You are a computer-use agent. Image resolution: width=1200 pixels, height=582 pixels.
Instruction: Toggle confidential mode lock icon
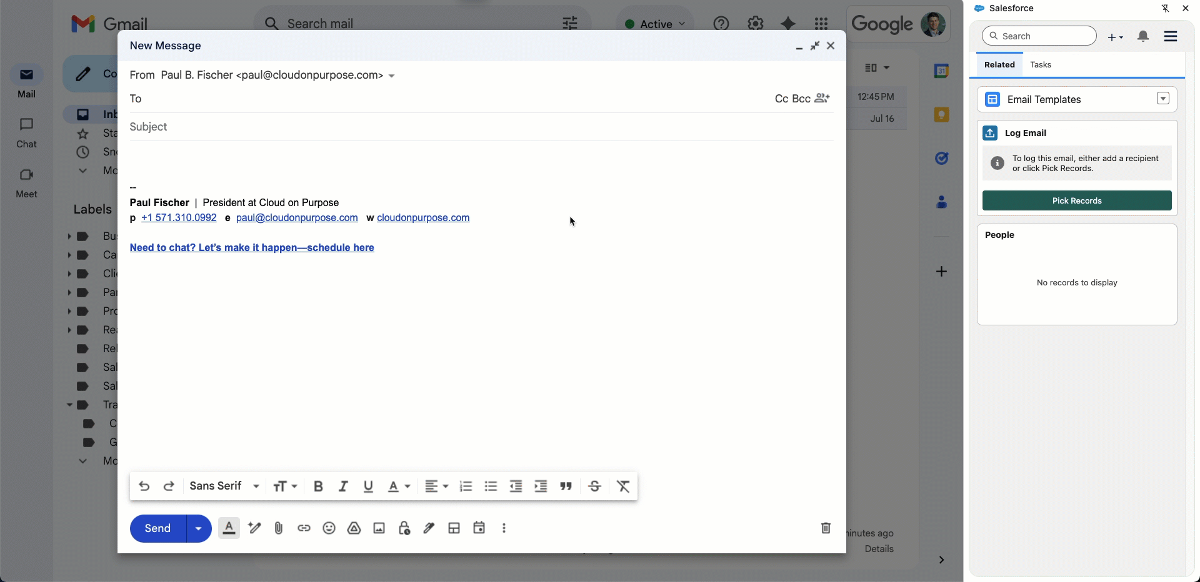tap(404, 528)
